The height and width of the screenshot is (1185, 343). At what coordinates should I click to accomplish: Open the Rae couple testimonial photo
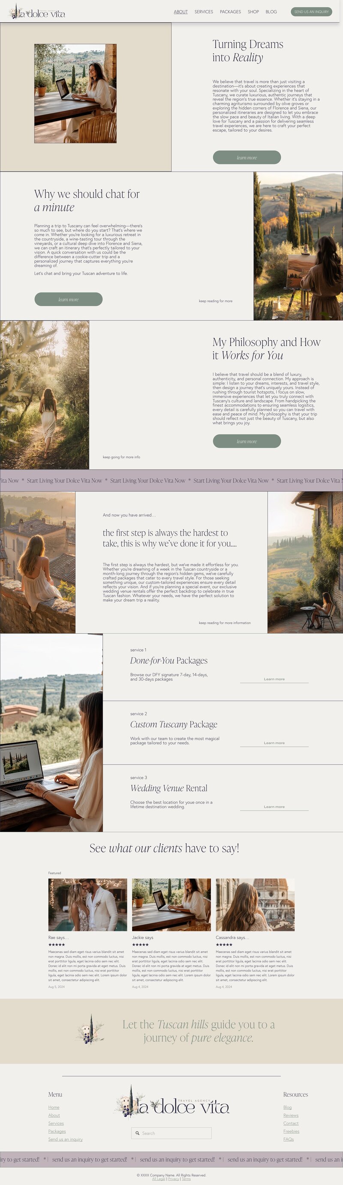coord(88,905)
